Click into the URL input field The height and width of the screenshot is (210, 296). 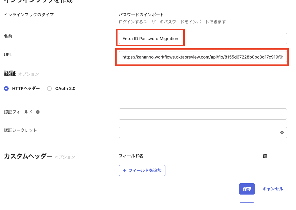click(x=203, y=57)
